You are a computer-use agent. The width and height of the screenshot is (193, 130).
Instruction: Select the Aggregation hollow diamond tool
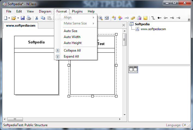166,18
